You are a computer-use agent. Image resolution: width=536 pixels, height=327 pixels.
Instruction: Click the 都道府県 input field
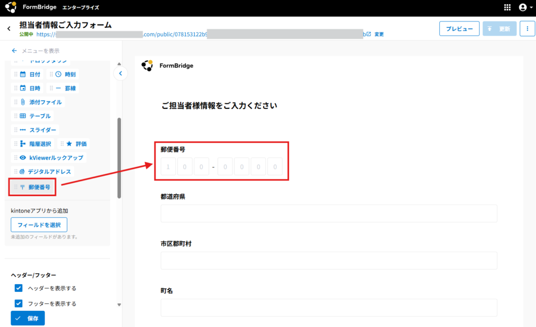[329, 213]
